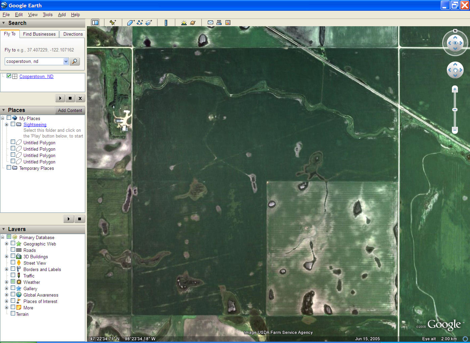470x343 pixels.
Task: Click the Move joystick hand control
Action: (455, 70)
